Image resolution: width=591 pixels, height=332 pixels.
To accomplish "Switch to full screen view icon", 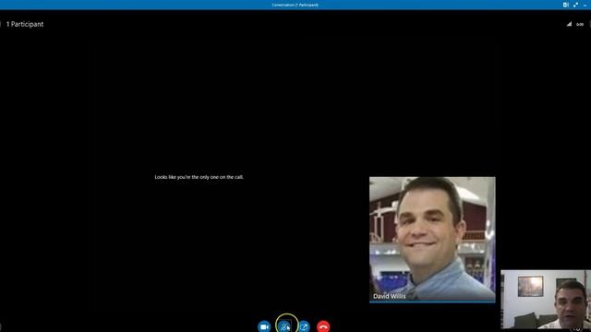I will pos(575,5).
